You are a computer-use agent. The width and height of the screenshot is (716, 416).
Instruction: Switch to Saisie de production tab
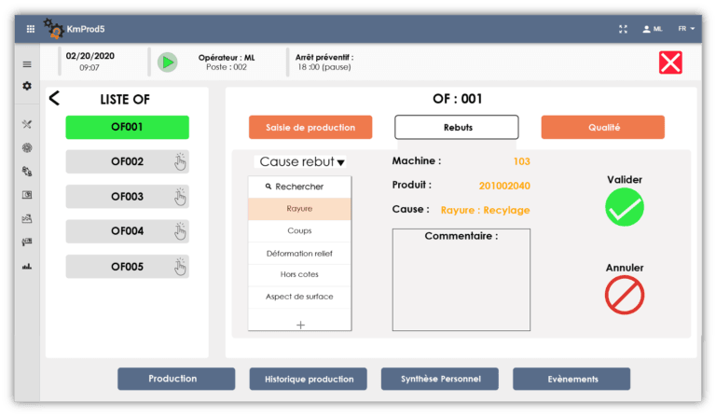click(310, 127)
